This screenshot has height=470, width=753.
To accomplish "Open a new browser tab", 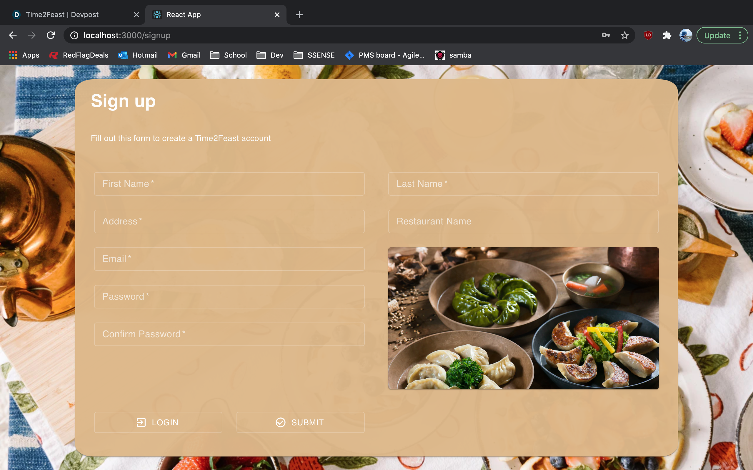I will pos(299,15).
